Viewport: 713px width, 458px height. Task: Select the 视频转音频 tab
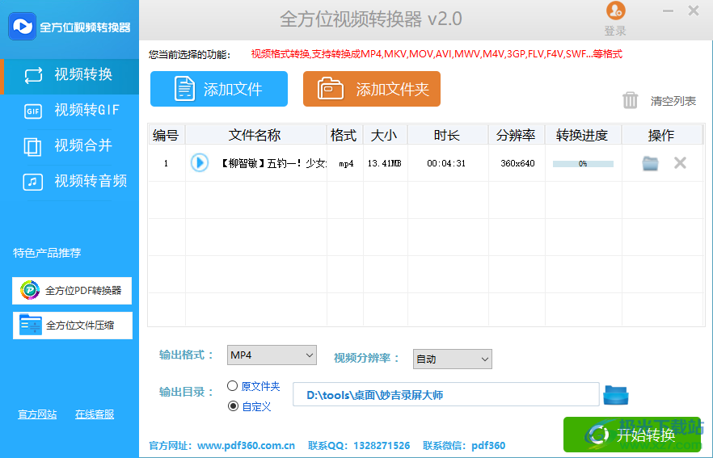click(70, 181)
